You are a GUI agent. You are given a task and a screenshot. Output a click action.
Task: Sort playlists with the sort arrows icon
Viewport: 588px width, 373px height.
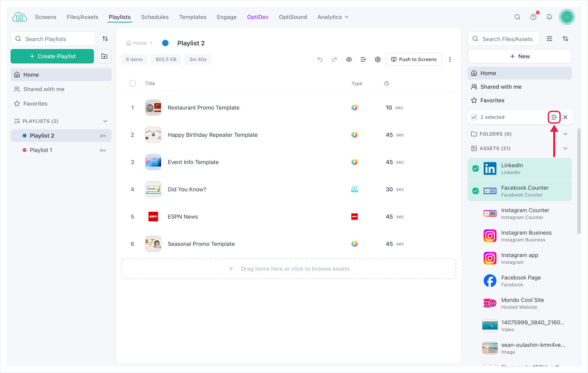coord(105,39)
